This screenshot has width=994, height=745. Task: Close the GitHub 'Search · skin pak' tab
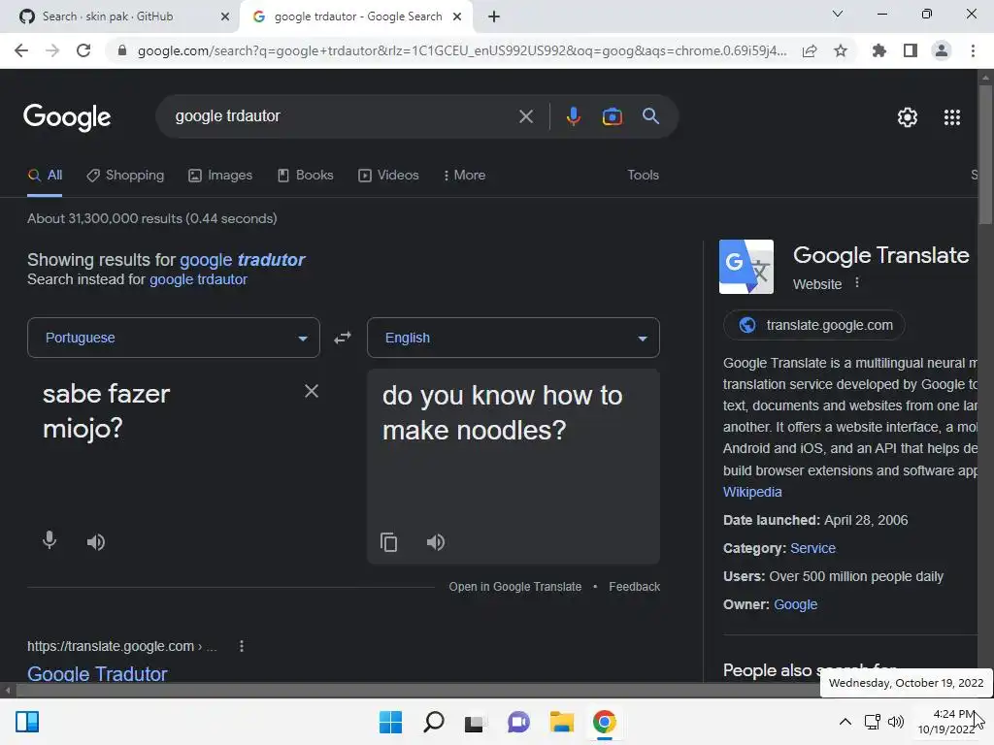coord(225,16)
